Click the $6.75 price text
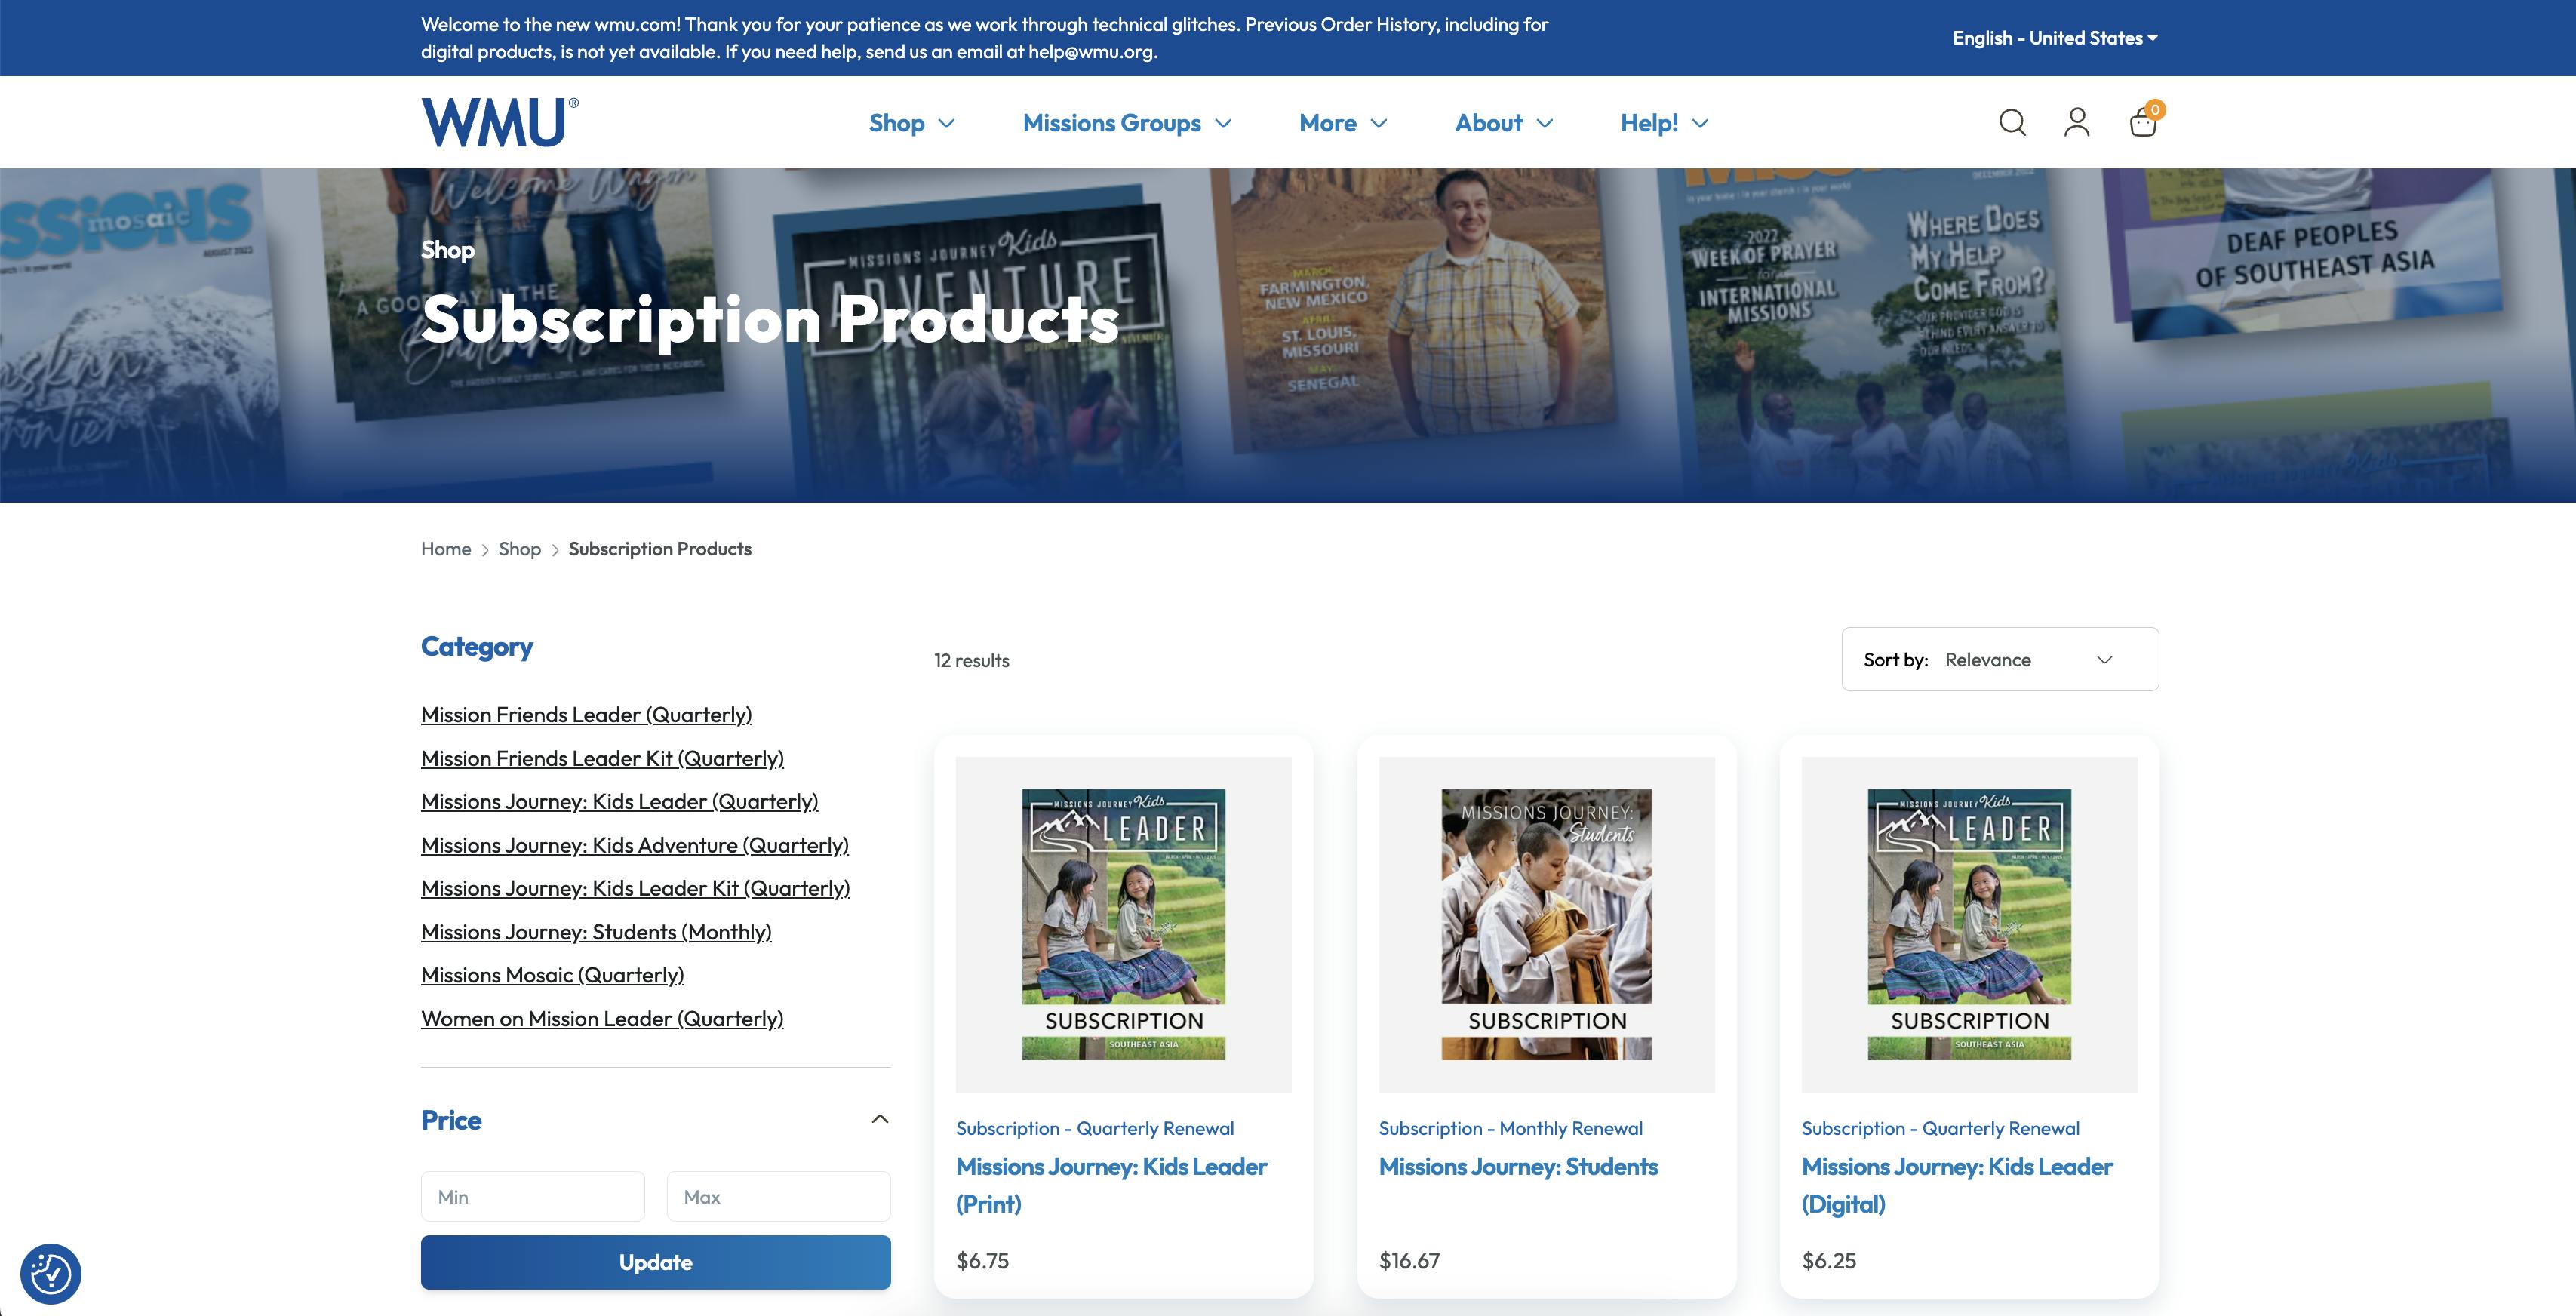The height and width of the screenshot is (1316, 2576). (x=982, y=1261)
